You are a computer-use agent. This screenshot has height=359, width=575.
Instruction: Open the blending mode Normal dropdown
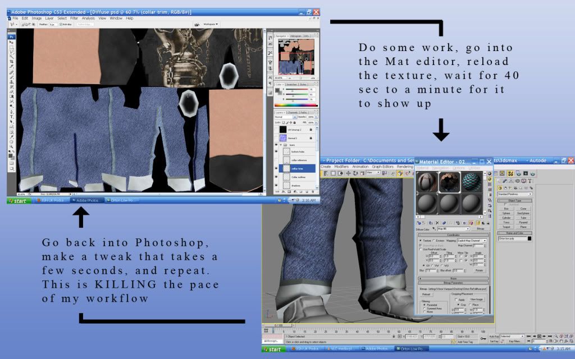(286, 117)
